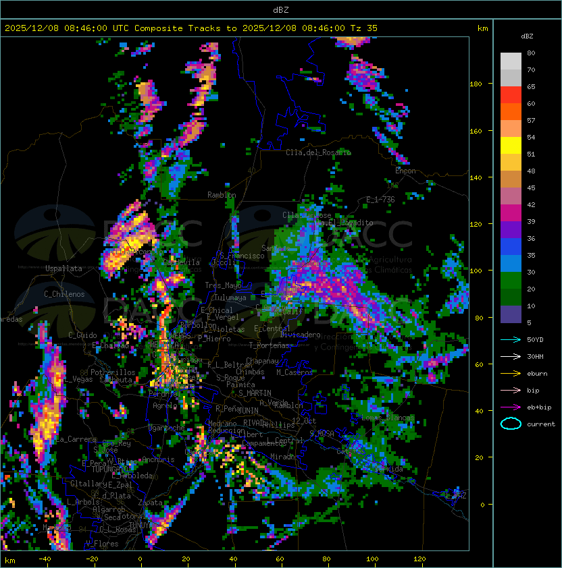Click the 'S_MARTIN' map label
Viewport: 562px width, 568px height.
255,393
